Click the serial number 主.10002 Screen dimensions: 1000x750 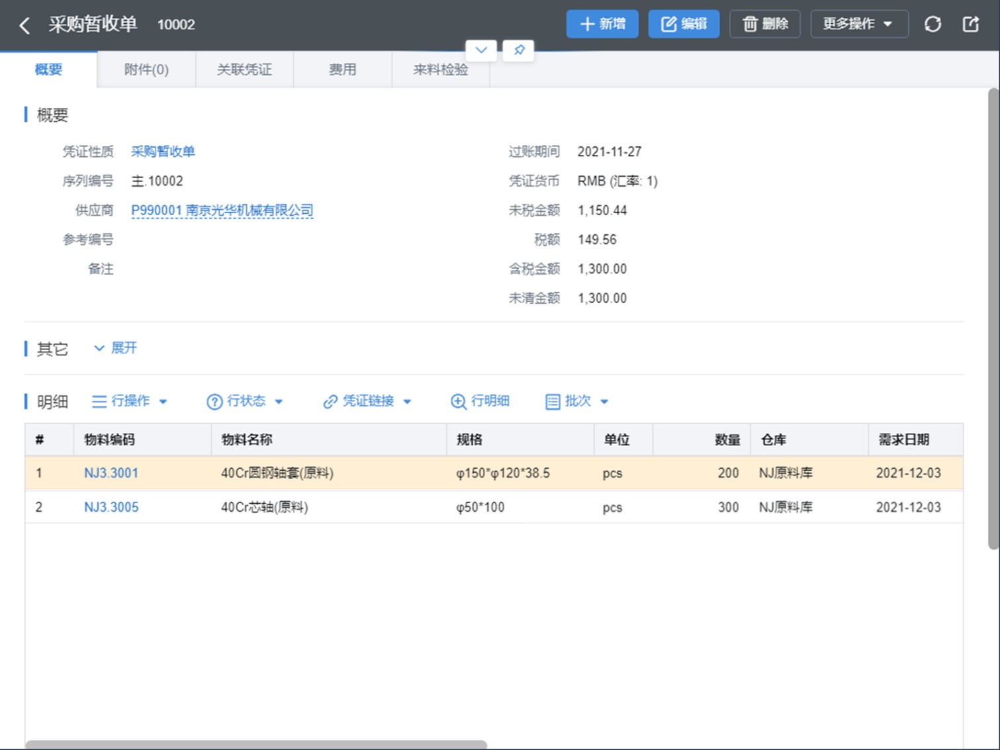click(x=157, y=181)
